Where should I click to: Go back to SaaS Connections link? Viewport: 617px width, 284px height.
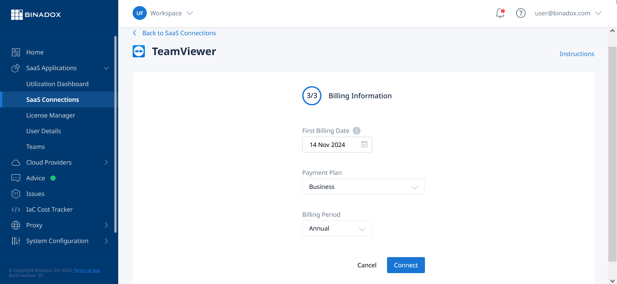click(x=179, y=33)
